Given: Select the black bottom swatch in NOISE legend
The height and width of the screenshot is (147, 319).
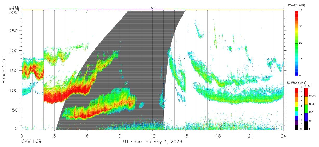Looking at the screenshot, I should [306, 125].
